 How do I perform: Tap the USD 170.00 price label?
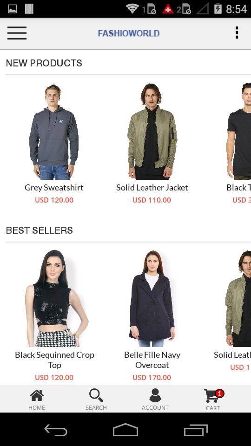152,377
